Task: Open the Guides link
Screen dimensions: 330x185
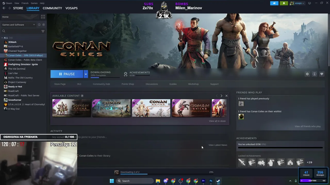Action: pyautogui.click(x=173, y=84)
